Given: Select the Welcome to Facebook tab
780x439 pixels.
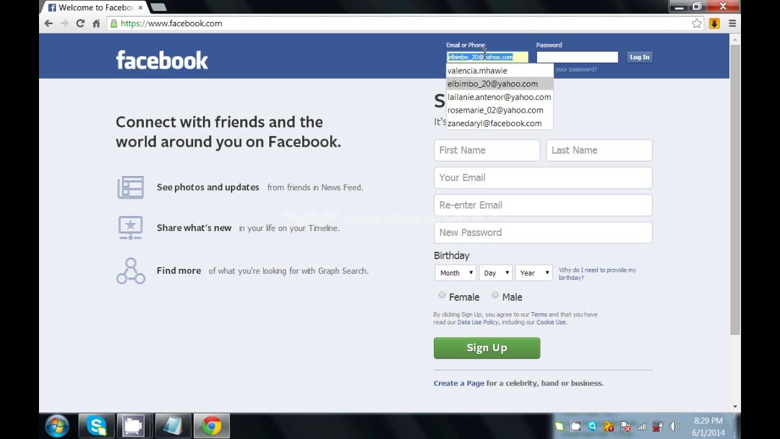Looking at the screenshot, I should click(x=94, y=7).
